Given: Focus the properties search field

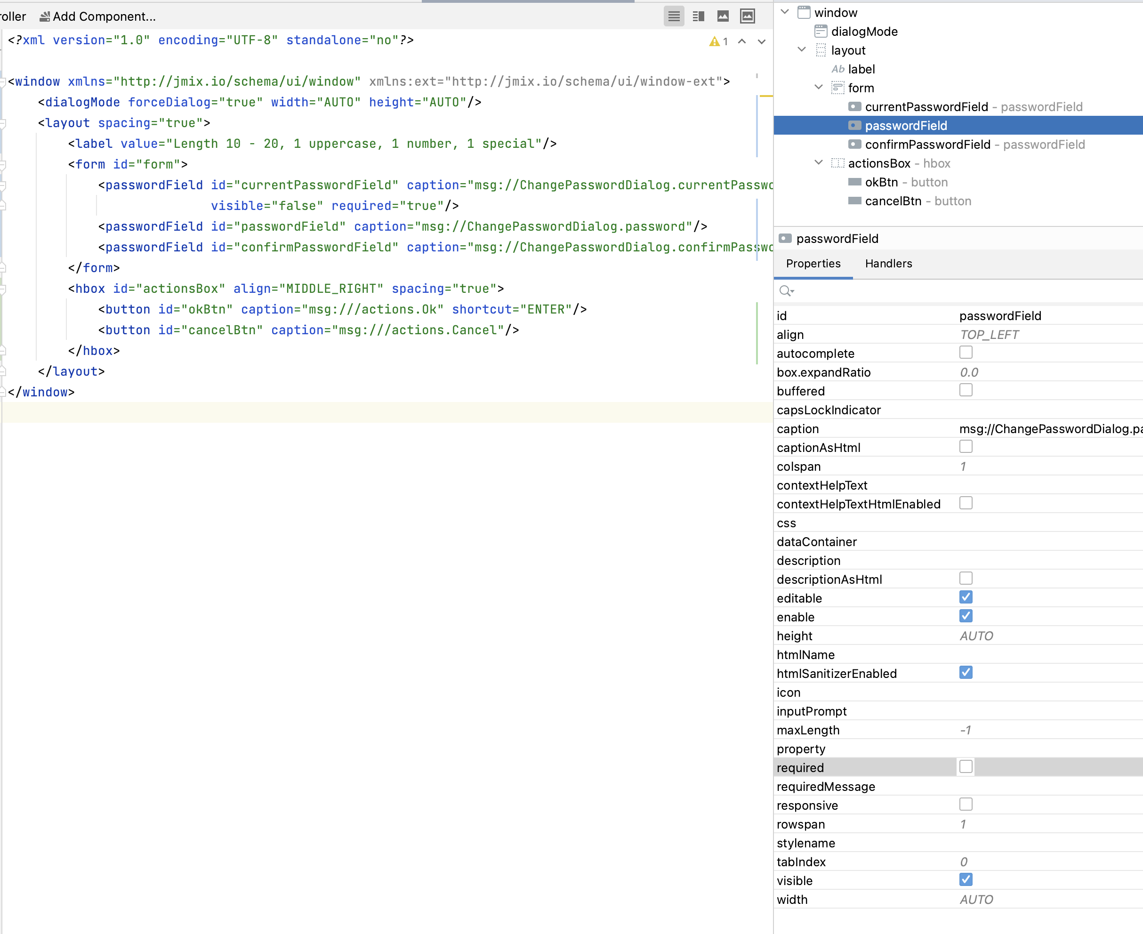Looking at the screenshot, I should click(958, 291).
